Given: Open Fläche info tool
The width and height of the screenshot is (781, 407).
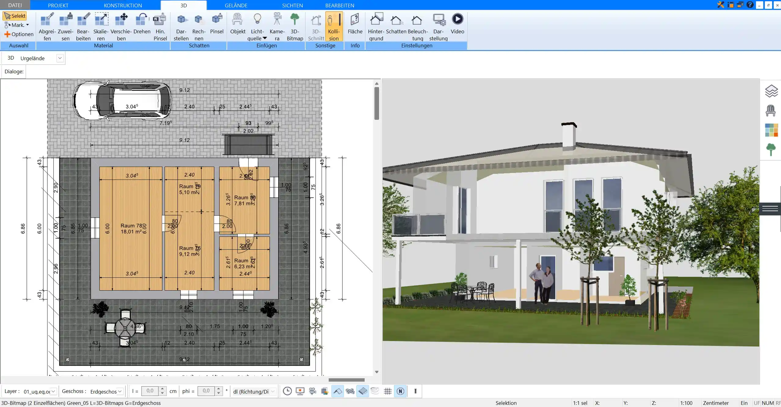Looking at the screenshot, I should 355,24.
